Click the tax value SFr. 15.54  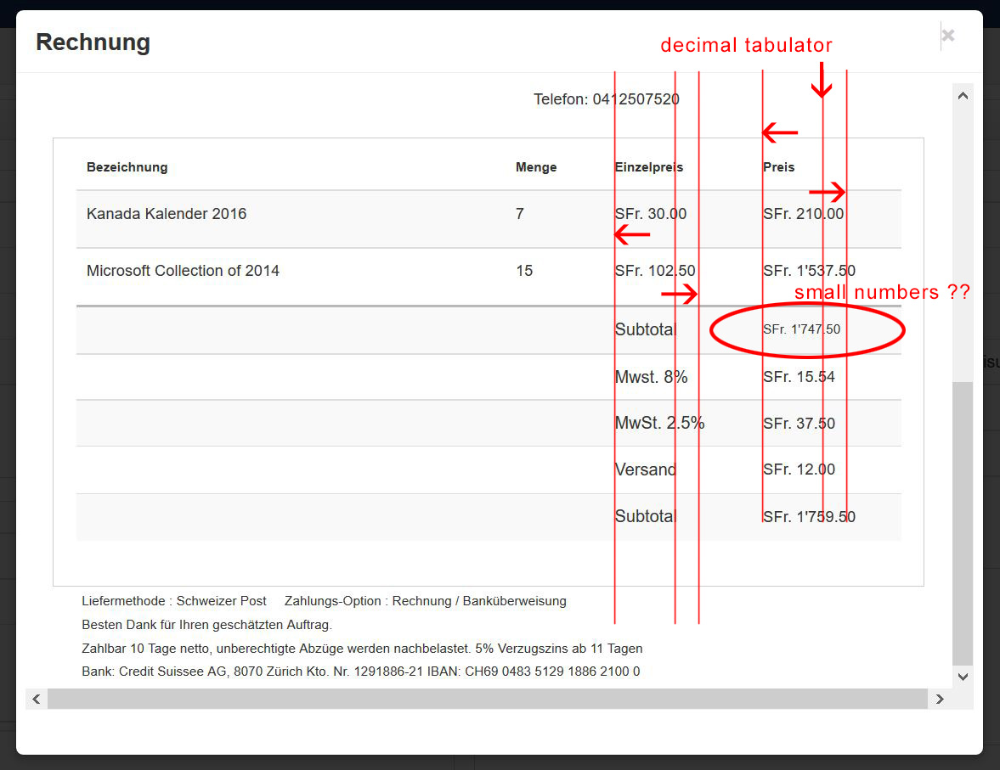[799, 377]
